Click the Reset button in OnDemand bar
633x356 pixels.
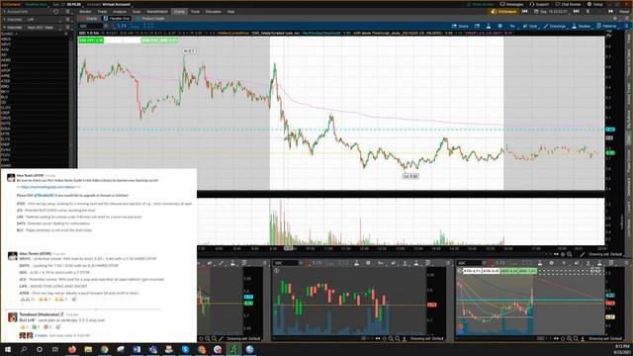624,11
